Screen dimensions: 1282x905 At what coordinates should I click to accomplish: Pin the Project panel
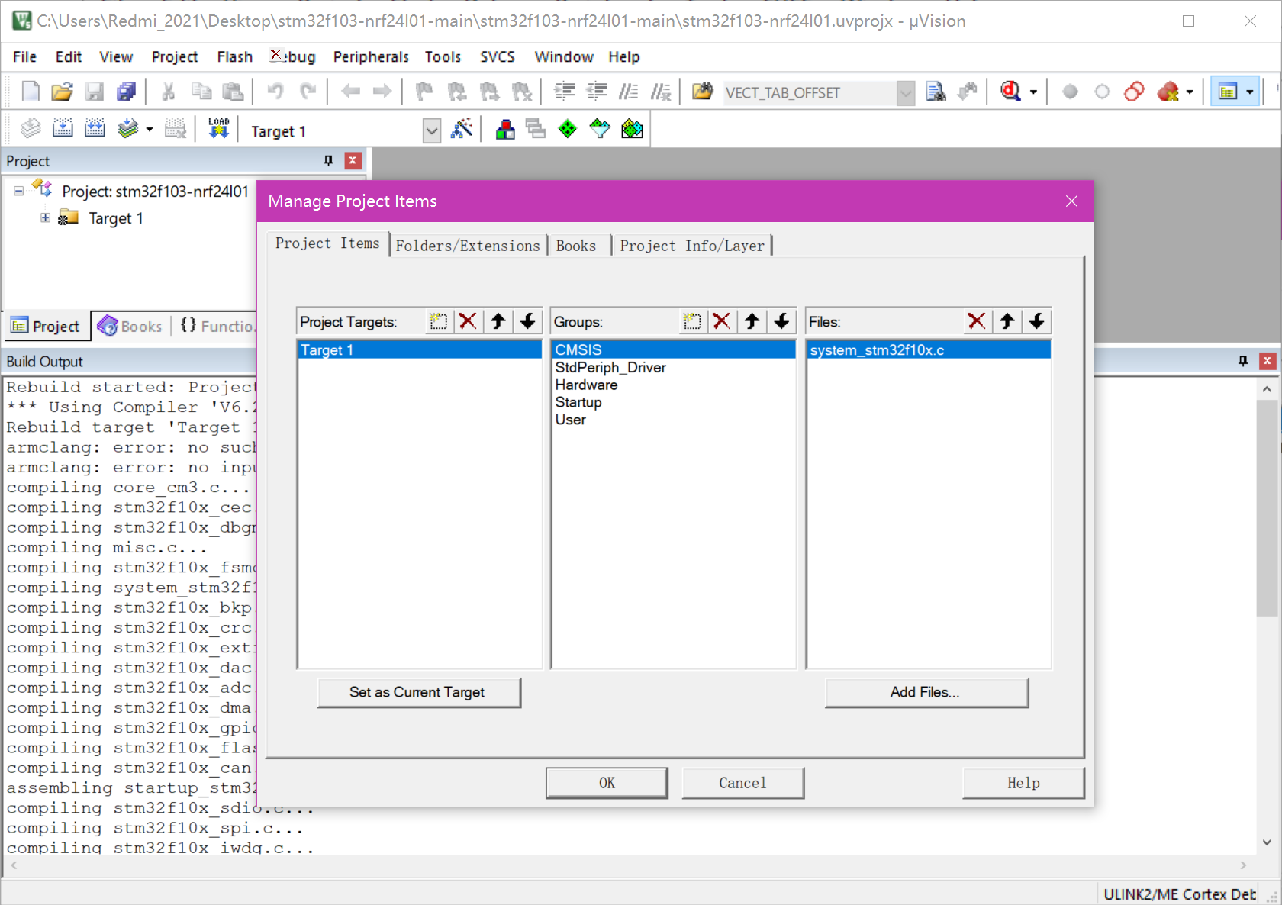(329, 160)
